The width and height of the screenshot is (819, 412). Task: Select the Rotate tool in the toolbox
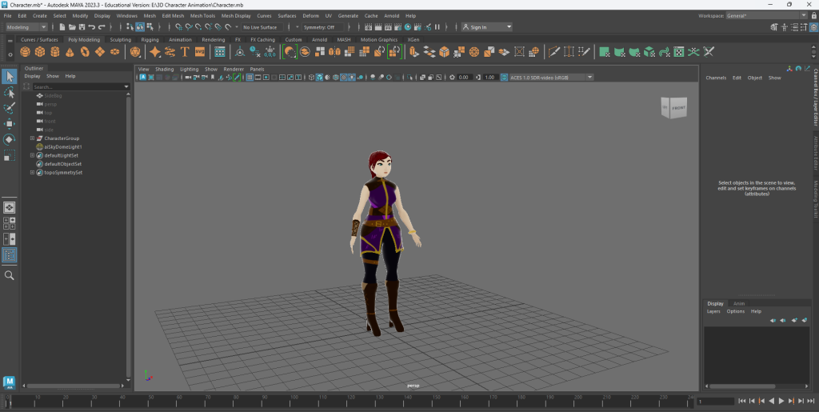10,139
